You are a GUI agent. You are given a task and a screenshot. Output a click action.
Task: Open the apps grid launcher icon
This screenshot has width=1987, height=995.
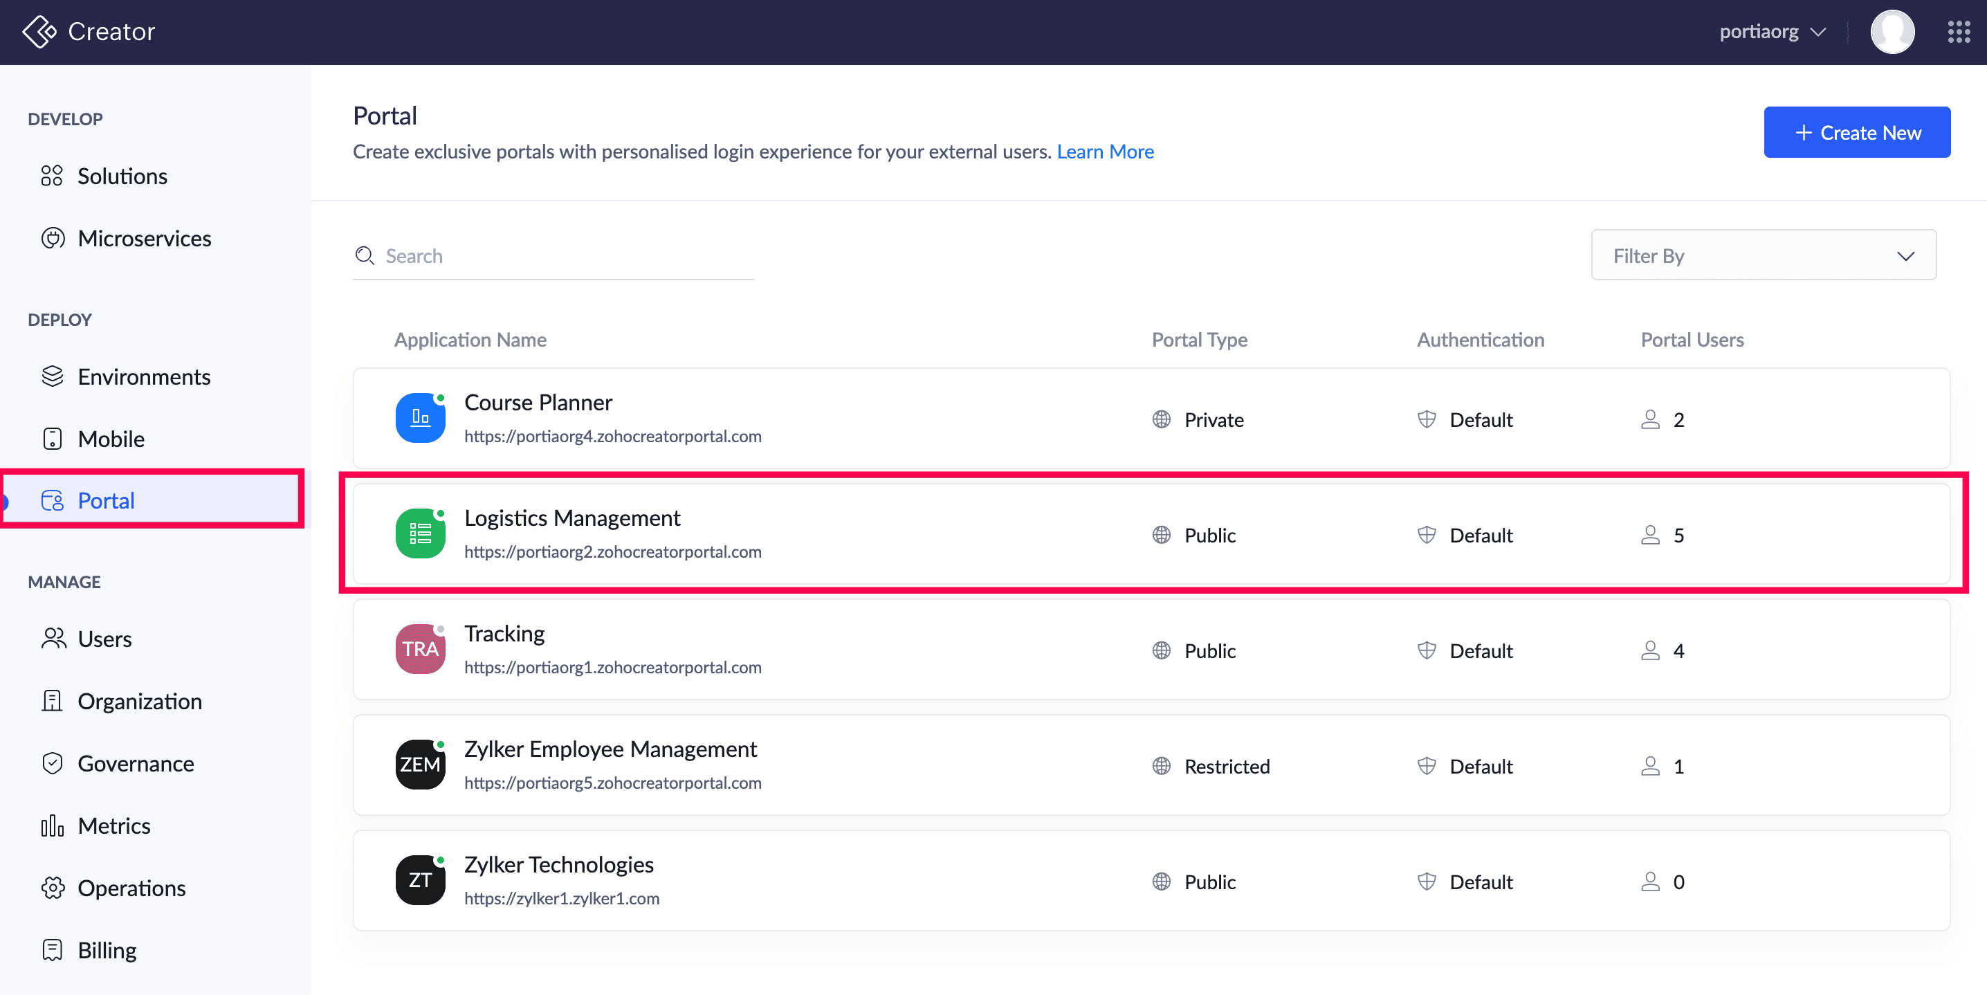pos(1959,32)
